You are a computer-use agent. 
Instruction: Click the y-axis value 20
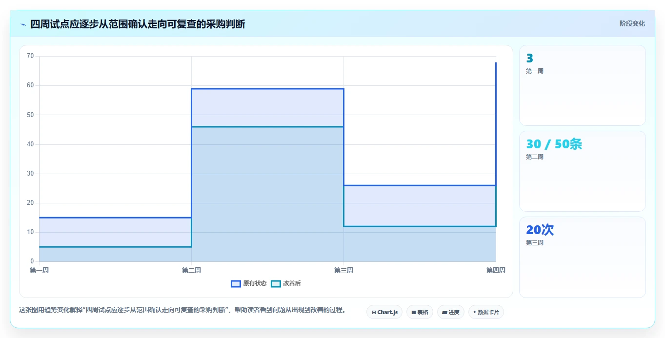[30, 203]
